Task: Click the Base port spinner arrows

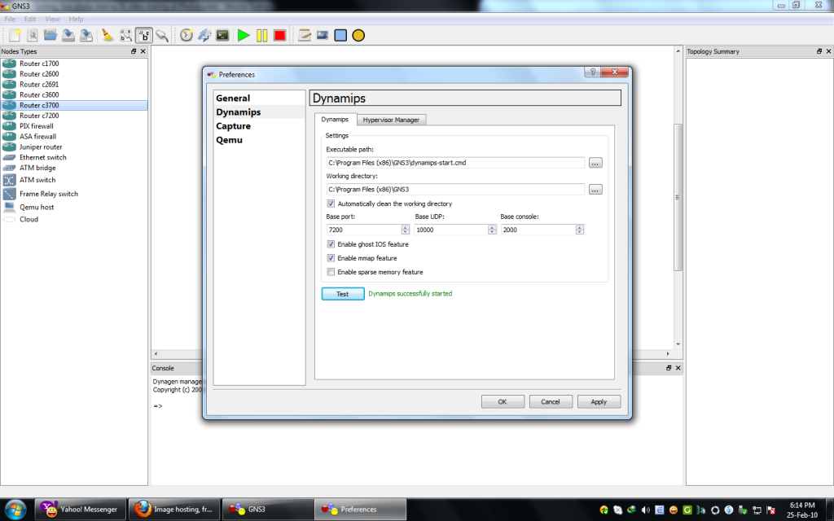Action: (406, 230)
